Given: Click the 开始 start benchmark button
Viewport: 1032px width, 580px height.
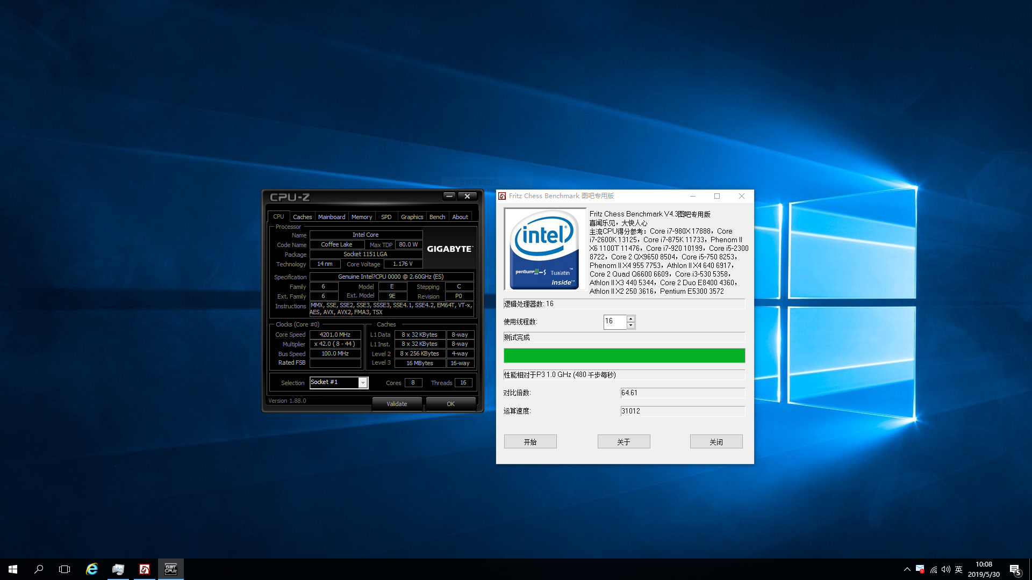Looking at the screenshot, I should [x=530, y=441].
